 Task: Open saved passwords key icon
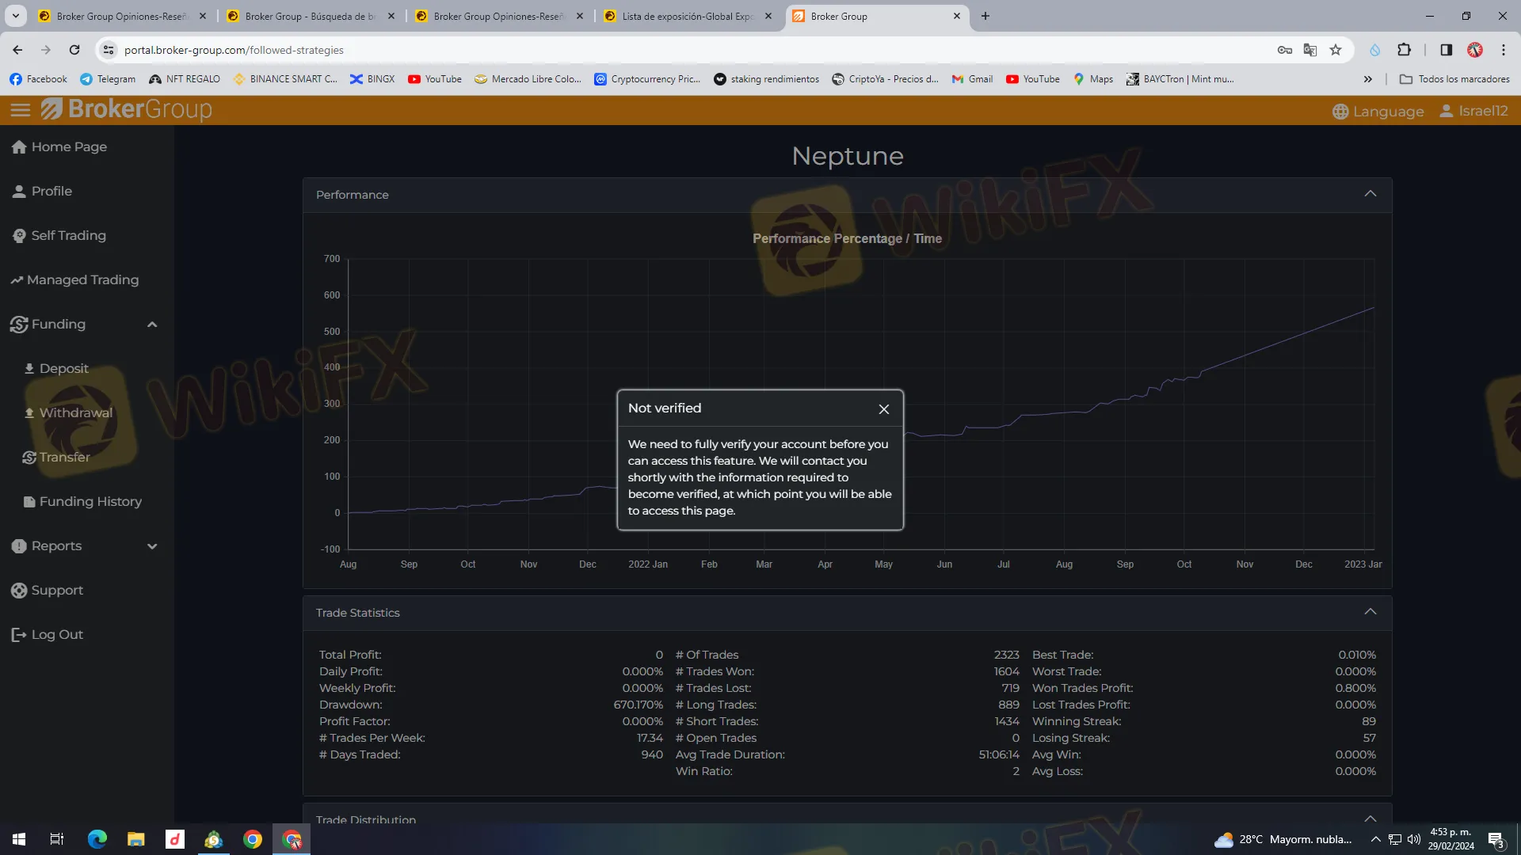(1285, 50)
